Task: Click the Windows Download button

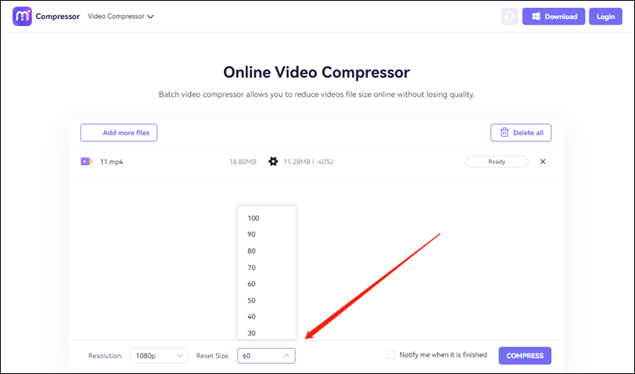Action: pyautogui.click(x=553, y=16)
